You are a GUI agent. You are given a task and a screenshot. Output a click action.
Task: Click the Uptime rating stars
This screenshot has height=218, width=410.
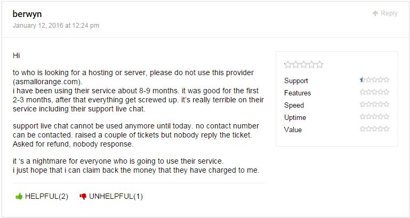374,117
